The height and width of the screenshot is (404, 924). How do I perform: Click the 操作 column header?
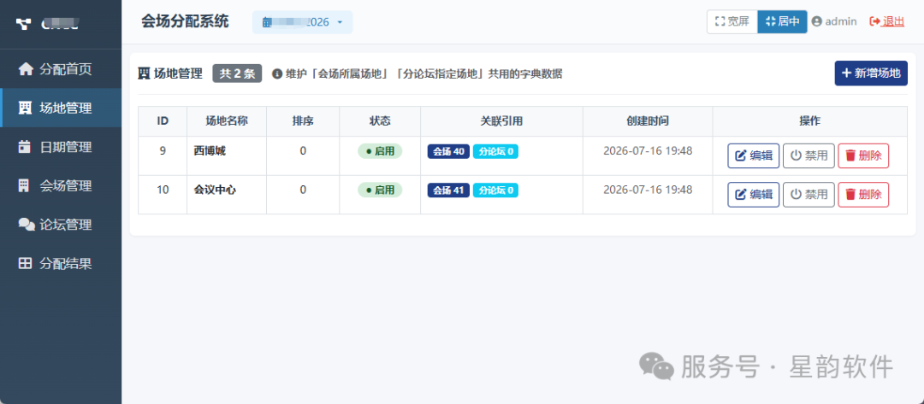809,121
